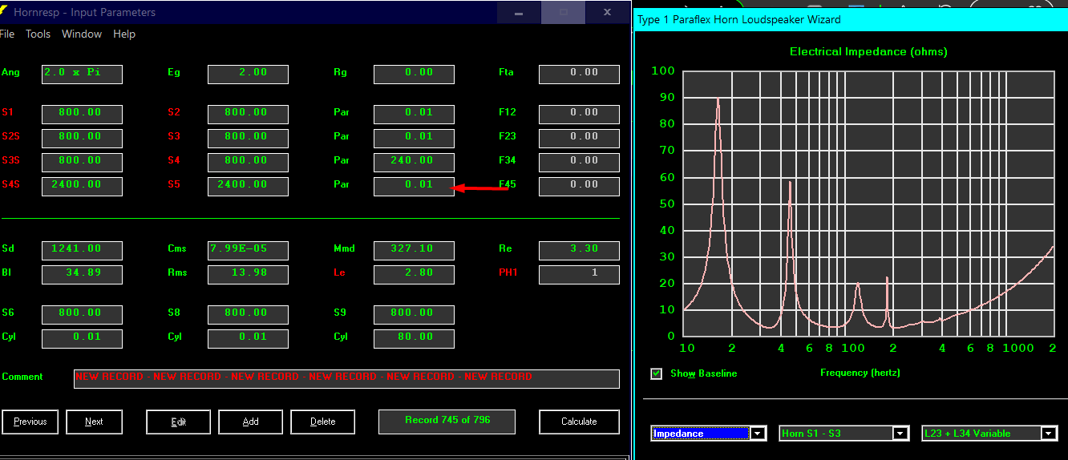This screenshot has width=1068, height=460.
Task: Click the Ang field showing 2.0 x Pi
Action: coord(82,75)
